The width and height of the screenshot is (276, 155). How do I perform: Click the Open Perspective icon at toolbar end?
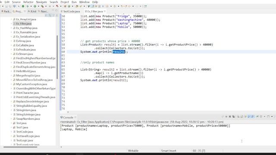(145, 6)
